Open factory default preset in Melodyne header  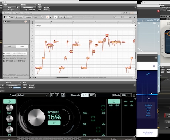[x=28, y=7]
